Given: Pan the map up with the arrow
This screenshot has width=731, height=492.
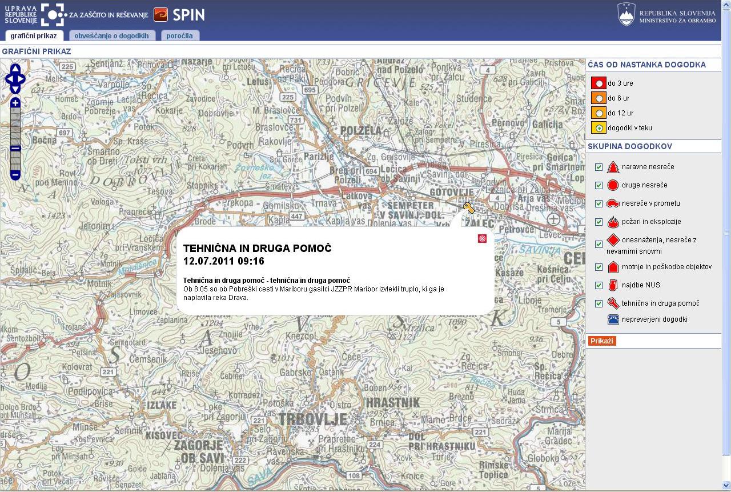Looking at the screenshot, I should coord(15,69).
